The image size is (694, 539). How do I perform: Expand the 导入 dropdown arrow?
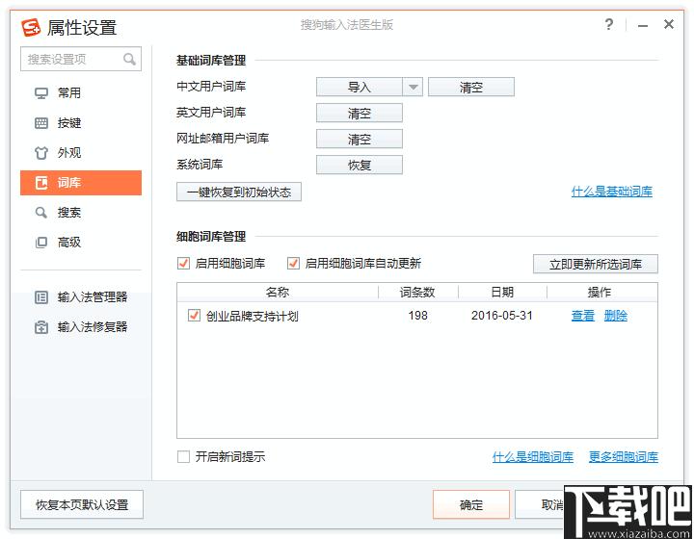[x=413, y=88]
